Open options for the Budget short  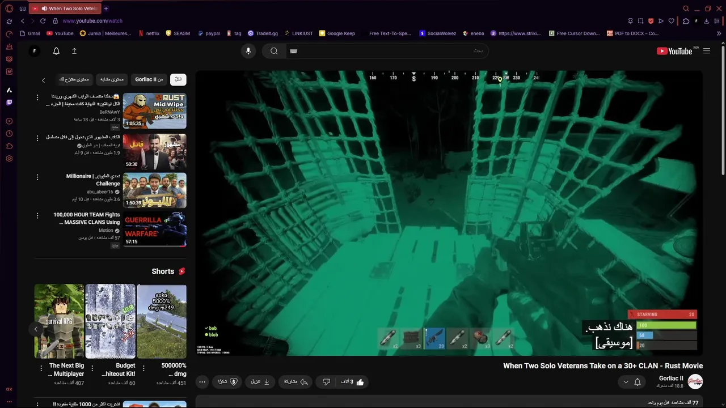pyautogui.click(x=92, y=368)
